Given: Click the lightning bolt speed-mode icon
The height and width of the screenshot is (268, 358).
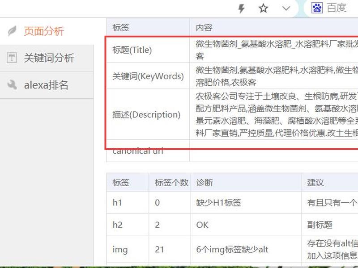Looking at the screenshot, I should coord(241,8).
